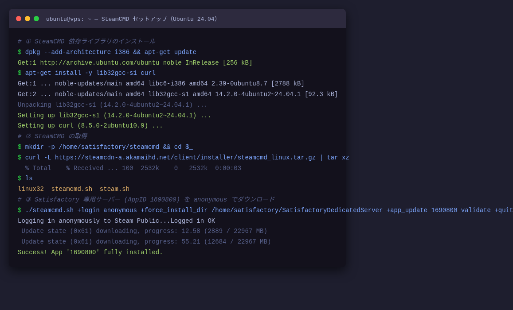Click the 'progress: 55.21 (12684 / 22967 MB)' line
513x310 pixels.
coord(146,242)
